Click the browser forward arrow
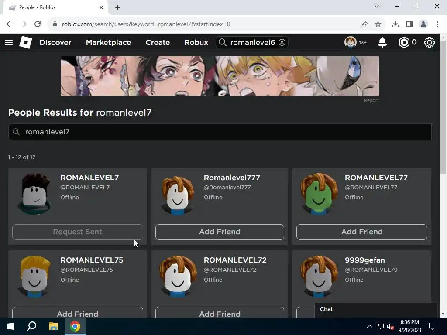Viewport: 447px width, 335px height. [x=24, y=24]
